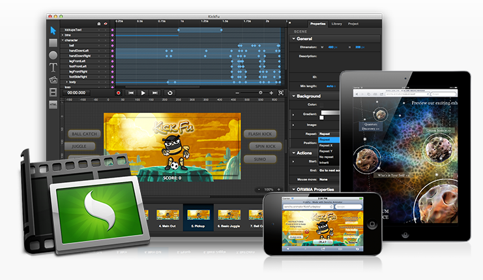Choose Repeat X from the dropdown list
This screenshot has width=483, height=280.
(x=329, y=146)
